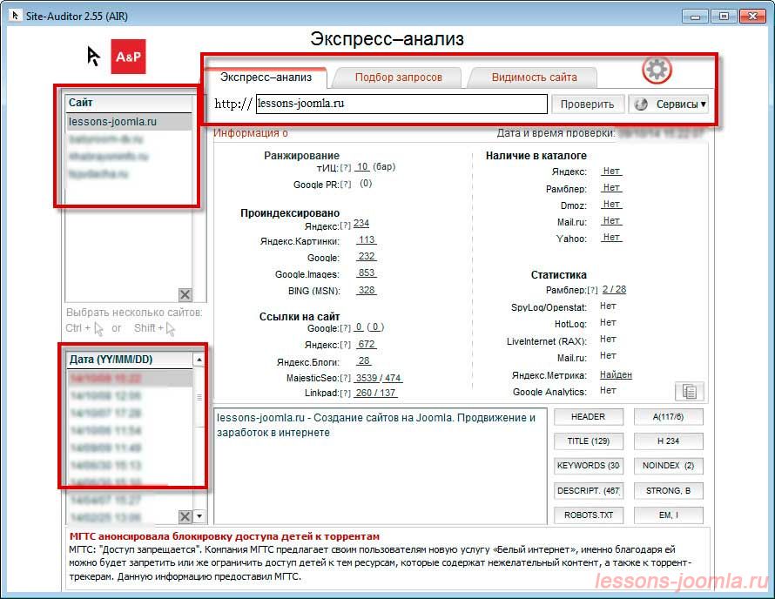The height and width of the screenshot is (599, 775).
Task: Open Рамблер statistics 2 / 28 link
Action: [615, 290]
